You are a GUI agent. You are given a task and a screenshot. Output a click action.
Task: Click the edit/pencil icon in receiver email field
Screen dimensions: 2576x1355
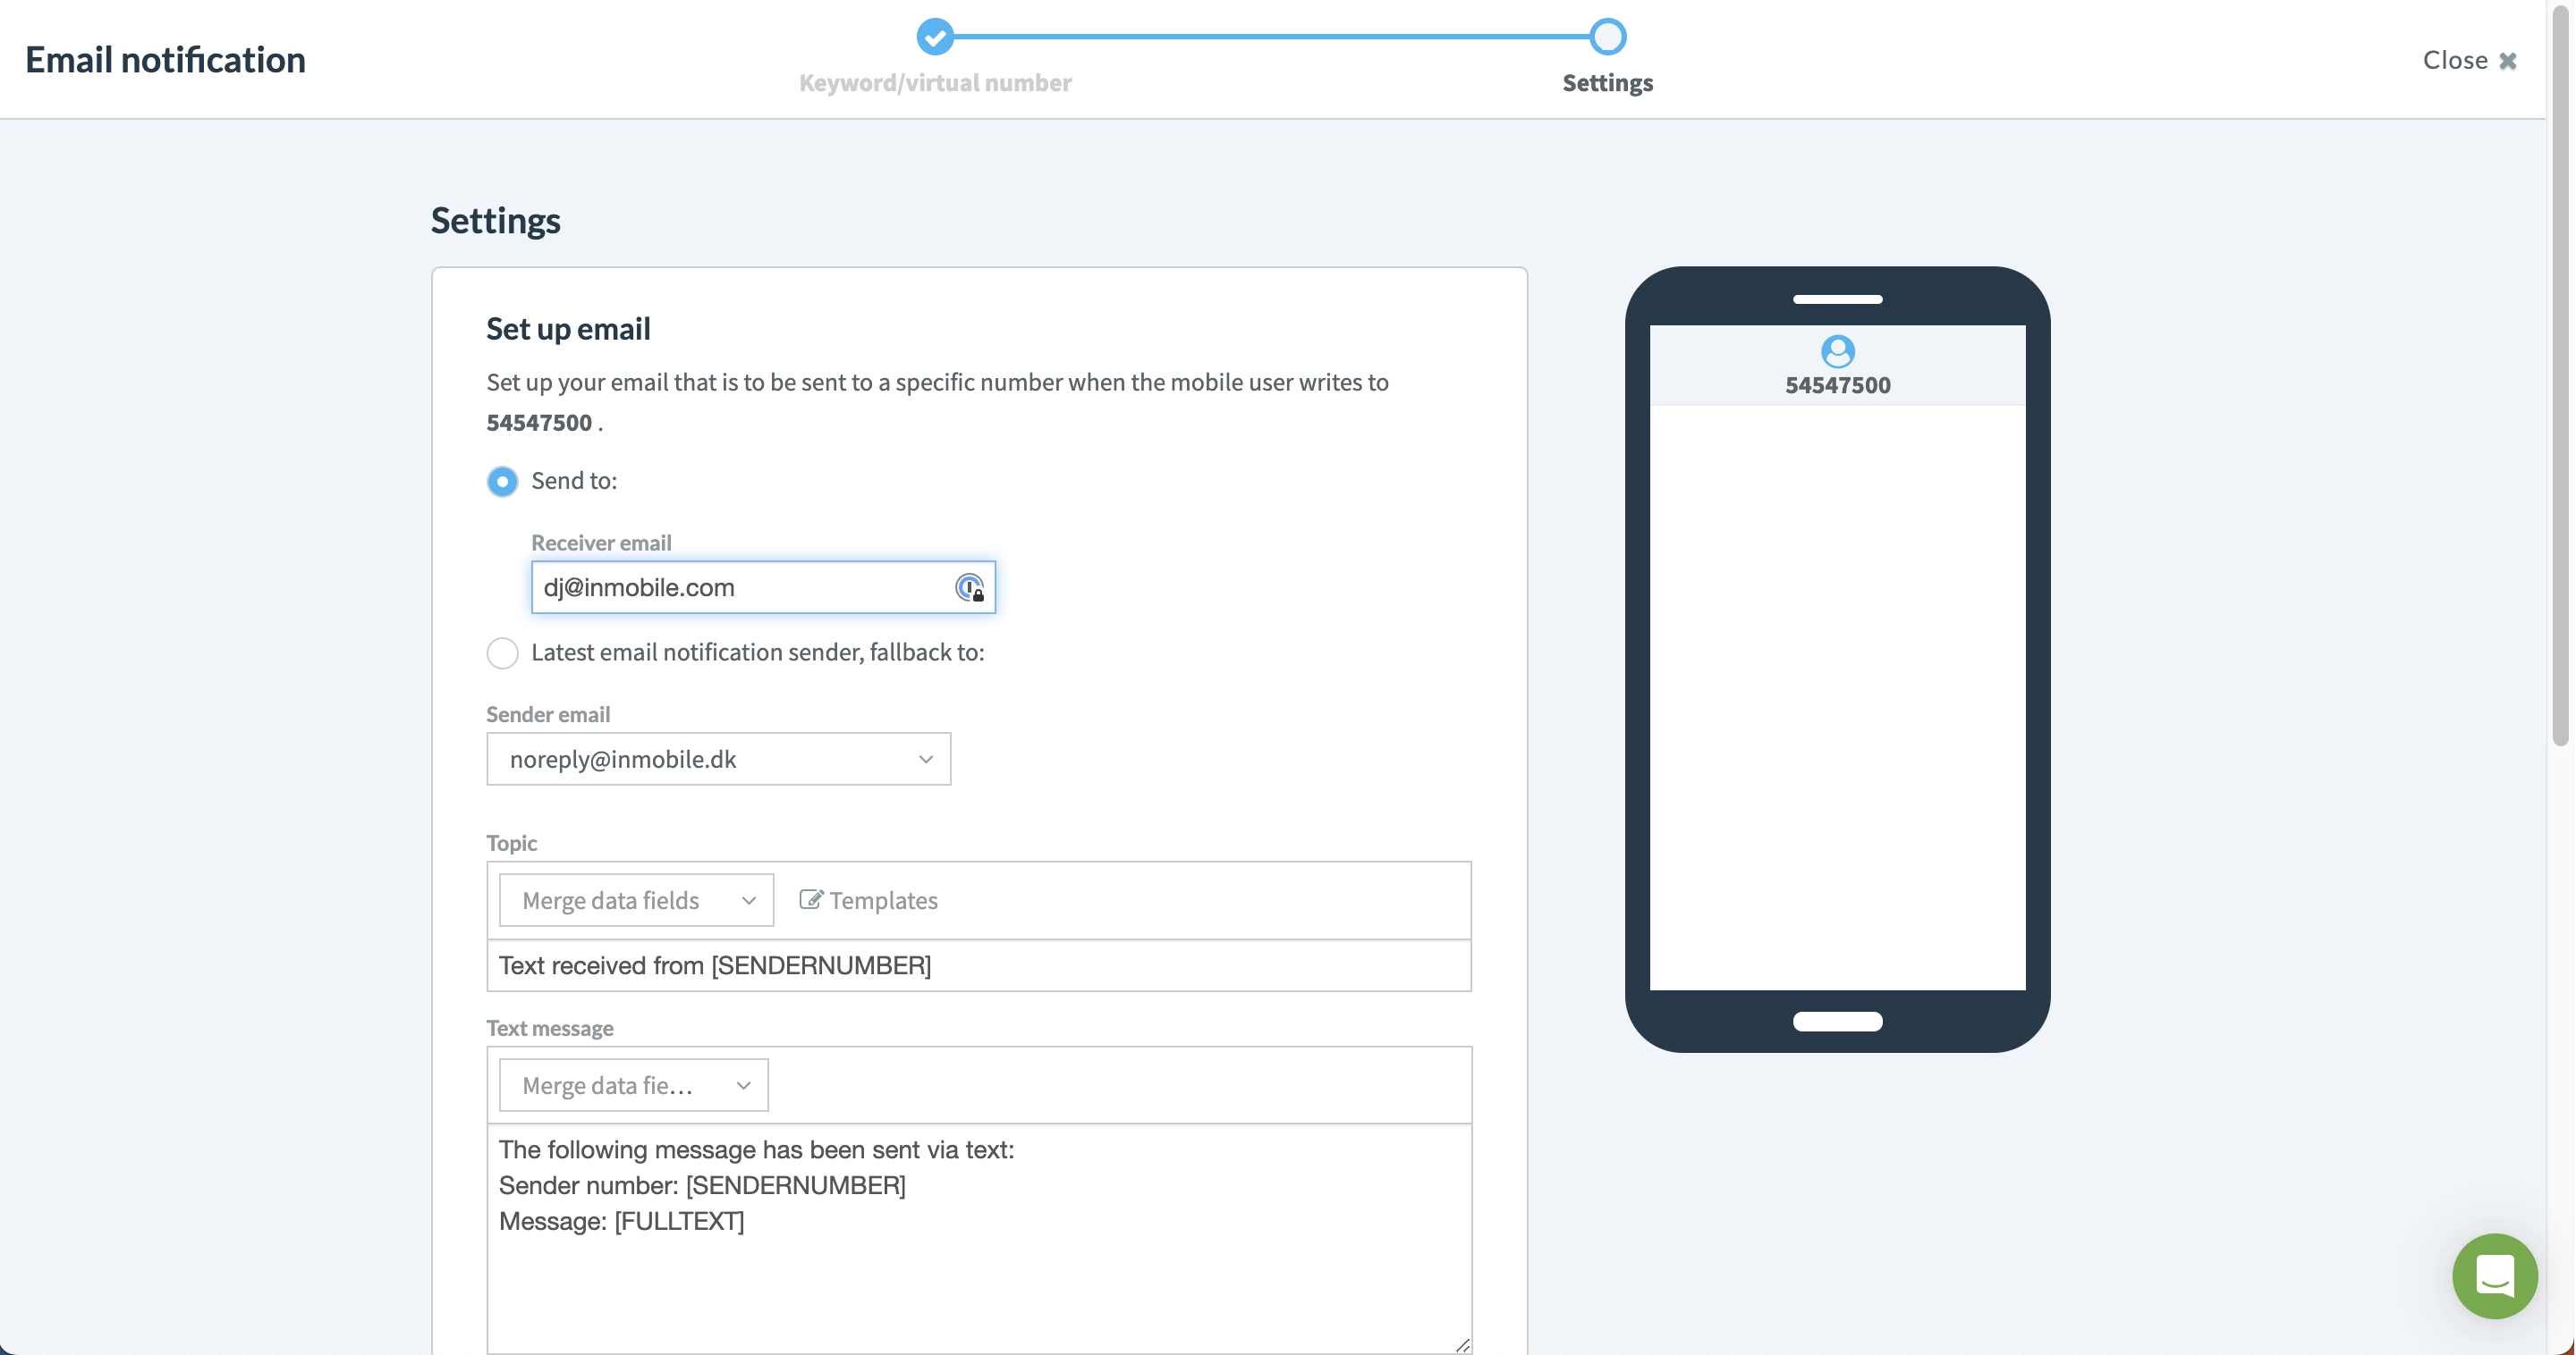[x=966, y=585]
